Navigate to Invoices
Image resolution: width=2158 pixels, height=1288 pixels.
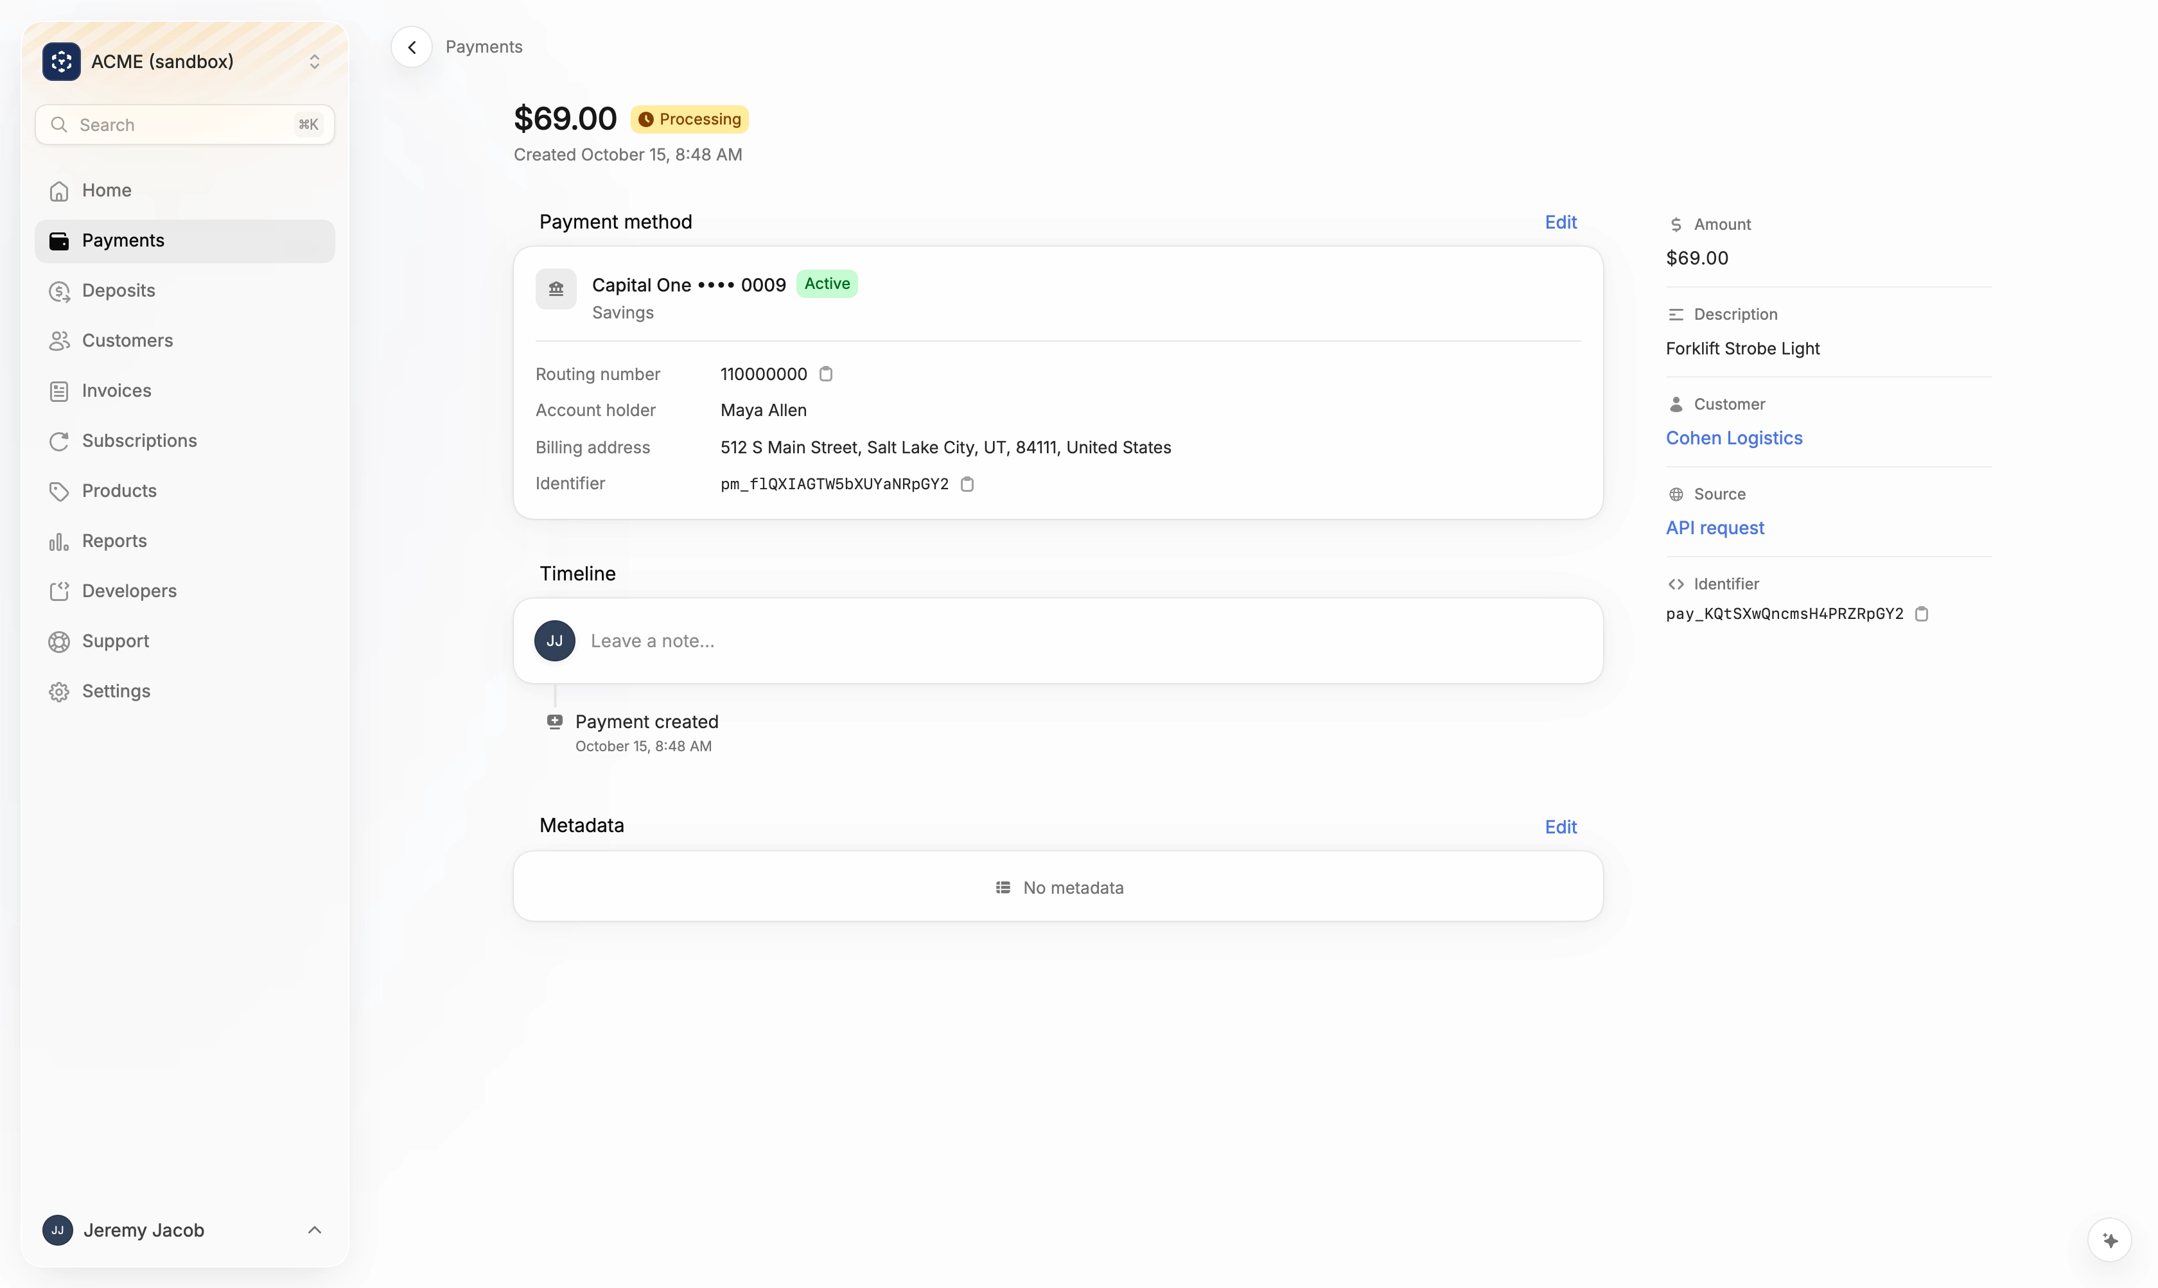click(185, 392)
